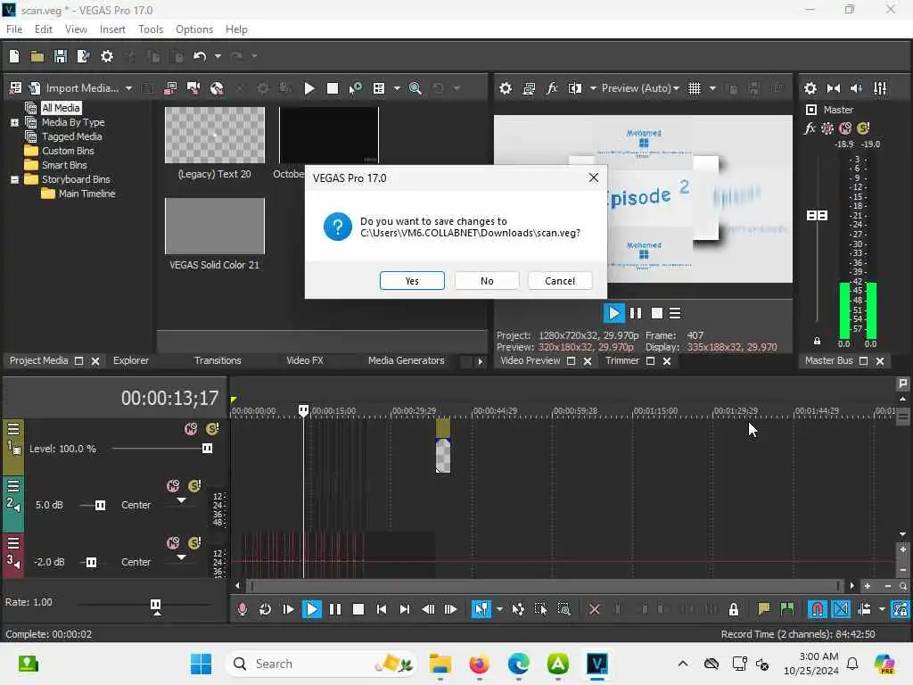Click the preview overlays grid icon
Screen dimensions: 913x685
pos(694,88)
